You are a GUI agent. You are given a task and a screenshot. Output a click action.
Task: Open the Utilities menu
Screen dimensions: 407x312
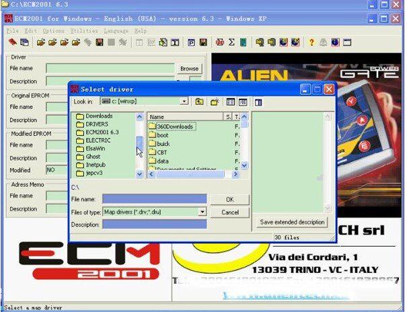[84, 31]
